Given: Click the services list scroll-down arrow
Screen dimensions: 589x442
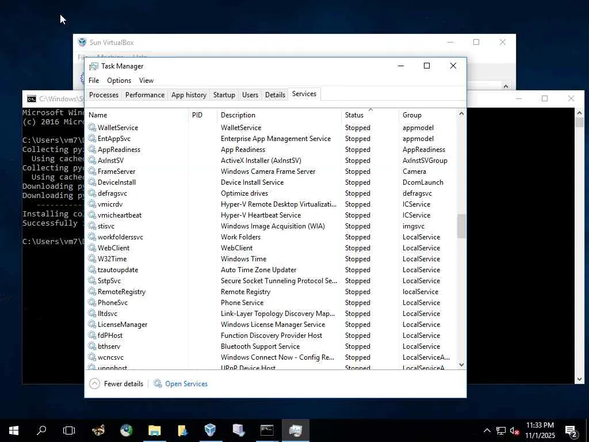Looking at the screenshot, I should [461, 364].
